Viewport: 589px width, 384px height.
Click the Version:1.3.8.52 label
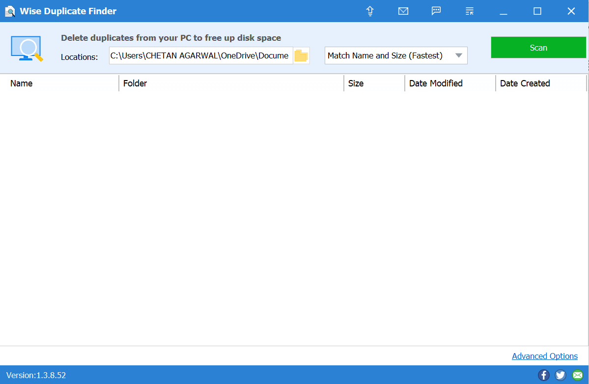[37, 375]
